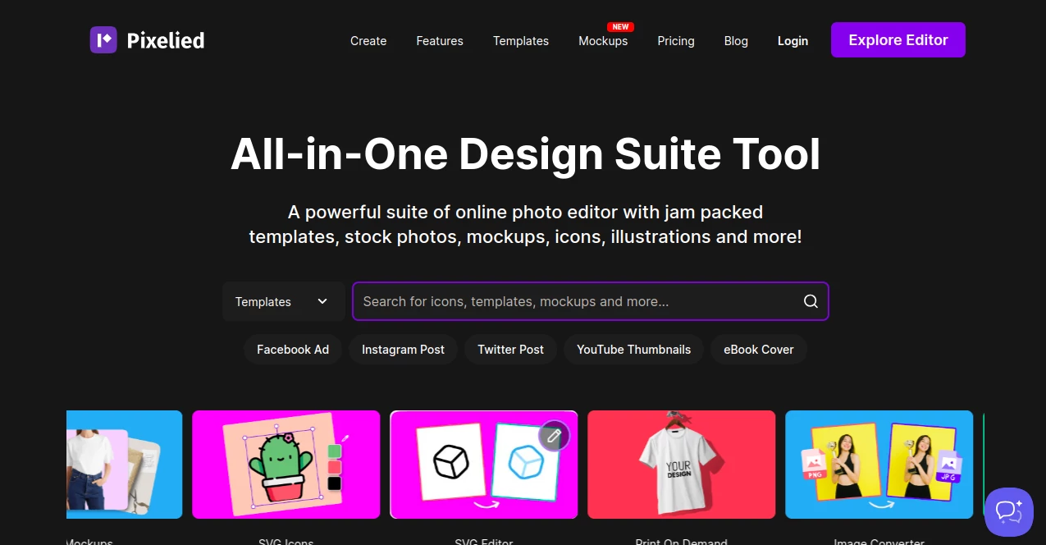Select the Facebook Ad tag

(x=293, y=349)
